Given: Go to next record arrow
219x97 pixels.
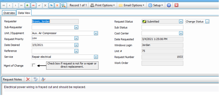Looking at the screenshot, I should point(15,6).
